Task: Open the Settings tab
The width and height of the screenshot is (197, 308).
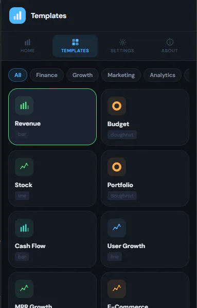Action: [x=122, y=46]
